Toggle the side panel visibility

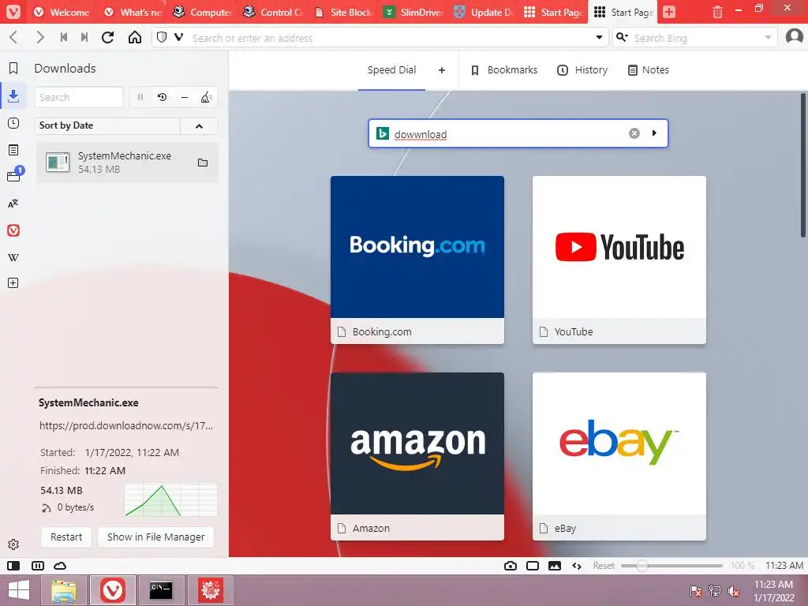click(13, 566)
